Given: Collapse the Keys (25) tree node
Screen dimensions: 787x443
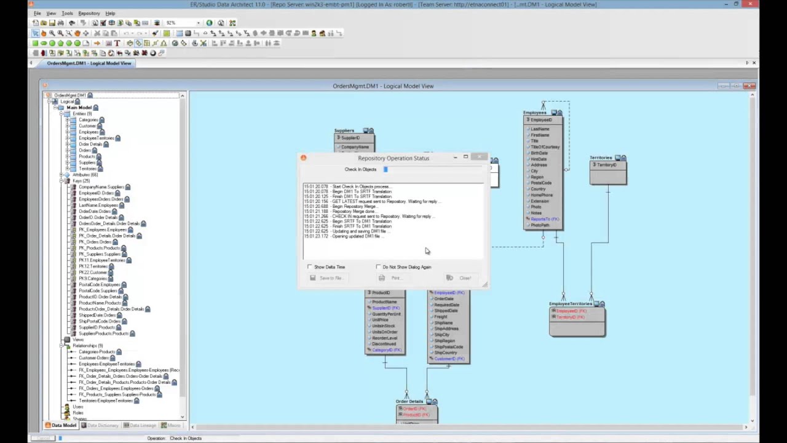Looking at the screenshot, I should (61, 181).
